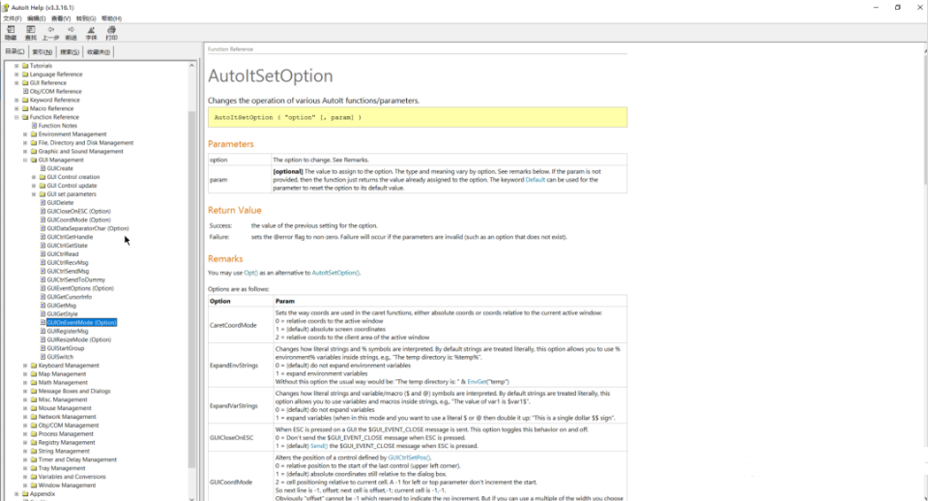Expand the GUI Reference node

[16, 83]
